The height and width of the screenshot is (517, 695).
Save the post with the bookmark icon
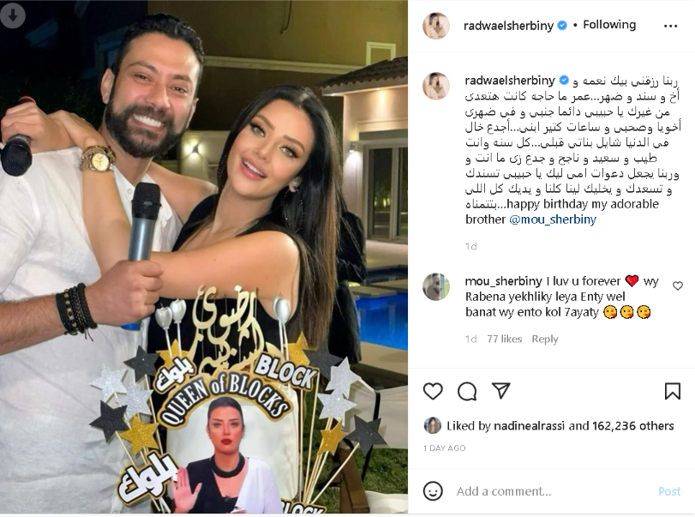[x=673, y=392]
